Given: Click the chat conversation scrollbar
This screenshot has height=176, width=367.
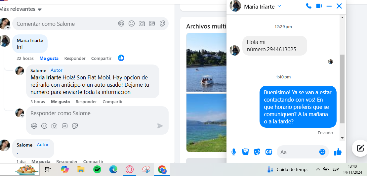Looking at the screenshot, I should click(x=342, y=89).
